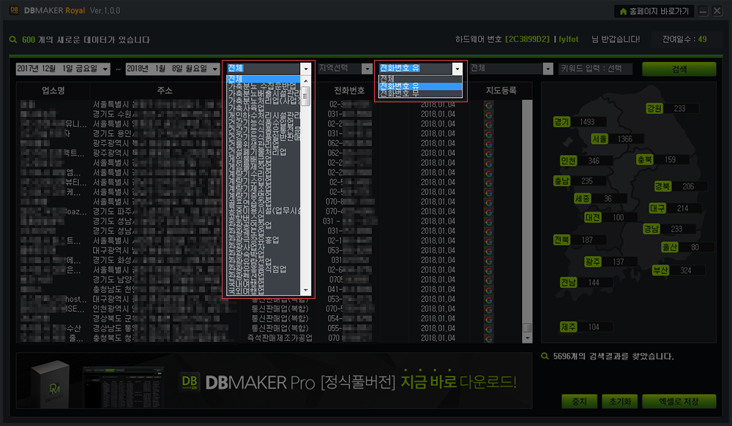This screenshot has height=426, width=732.
Task: Click the DBMAKER Pro download banner
Action: [x=274, y=380]
